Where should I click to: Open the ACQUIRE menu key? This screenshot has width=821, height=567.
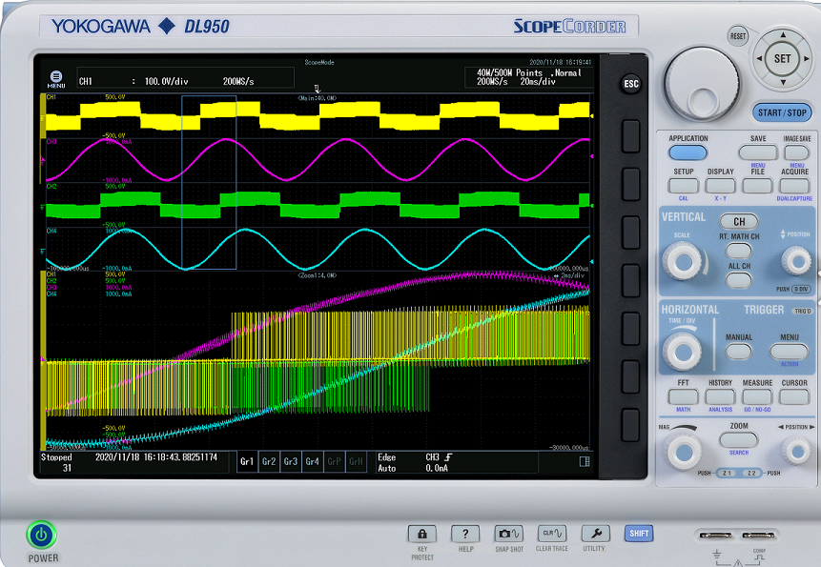tap(794, 184)
